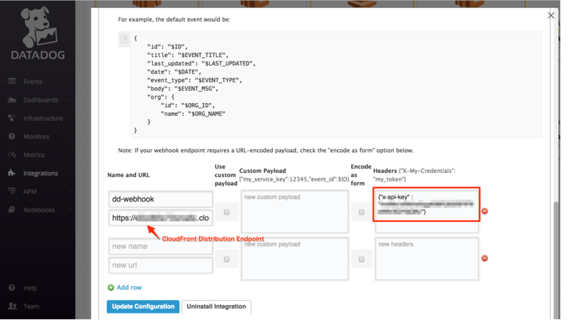Click the "$EVENT_TITLE" line in example JSON
571x330 pixels.
point(188,55)
